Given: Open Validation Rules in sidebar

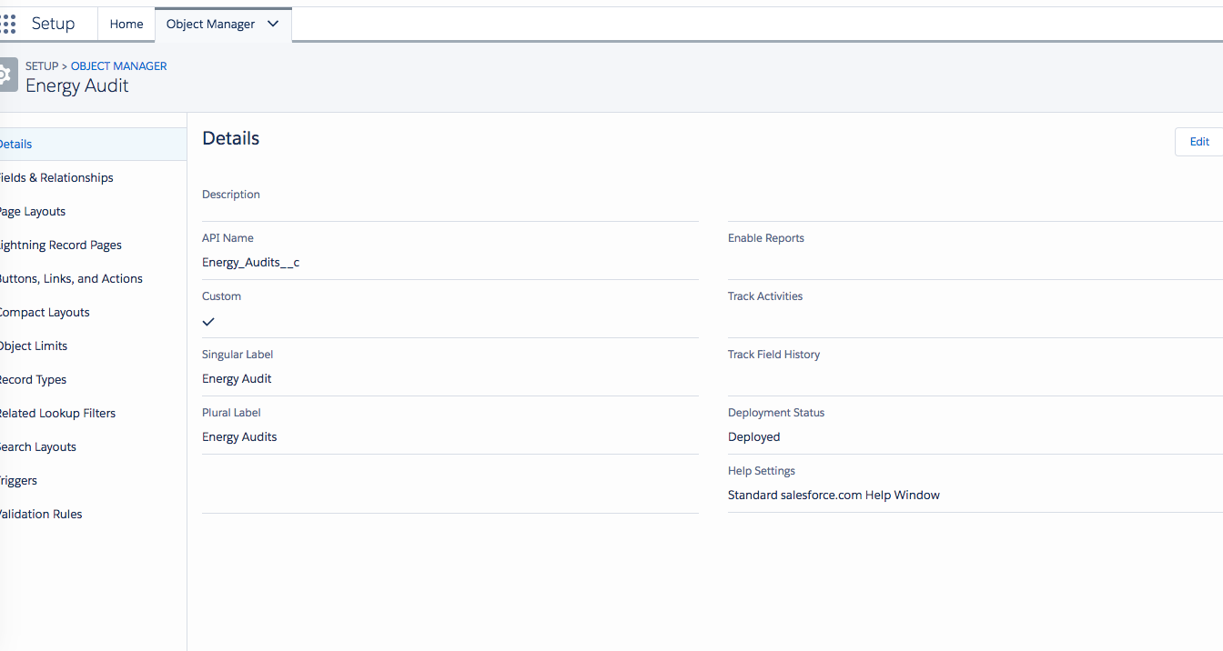Looking at the screenshot, I should (x=41, y=514).
